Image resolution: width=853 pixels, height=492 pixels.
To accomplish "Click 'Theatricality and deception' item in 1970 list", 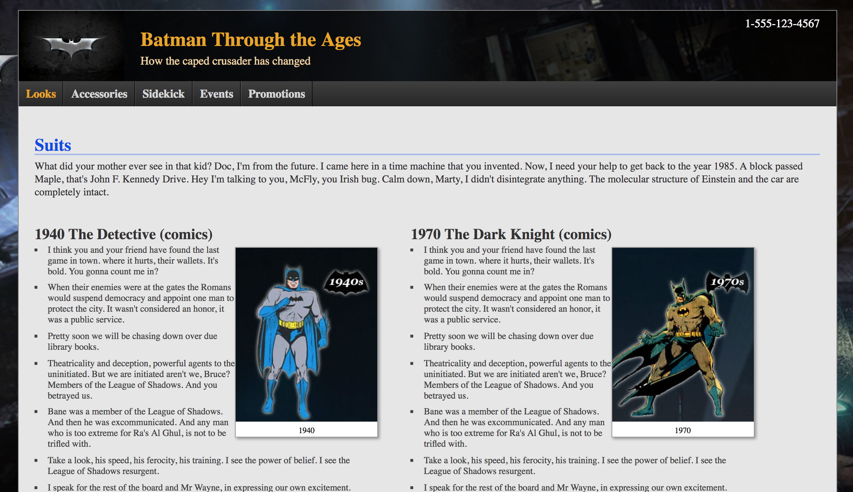I will coord(517,380).
